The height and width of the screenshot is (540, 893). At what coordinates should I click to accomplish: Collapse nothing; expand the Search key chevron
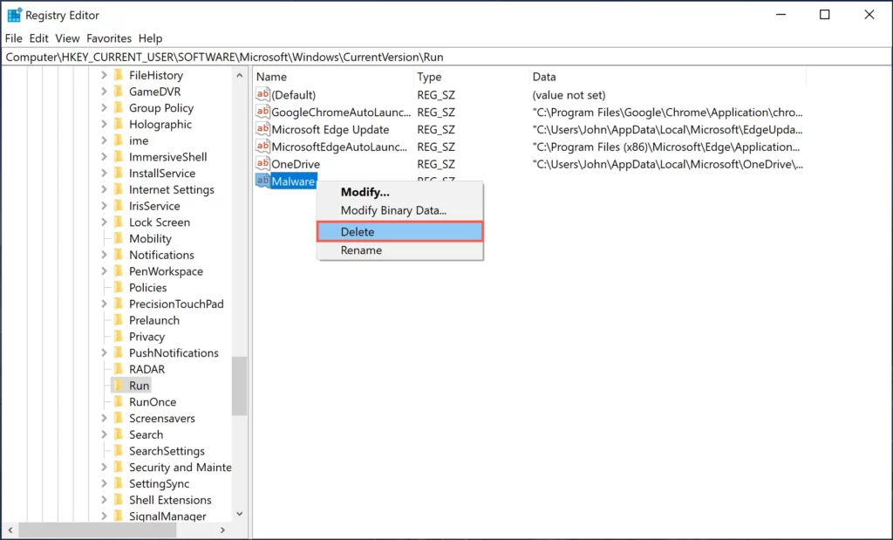[106, 434]
